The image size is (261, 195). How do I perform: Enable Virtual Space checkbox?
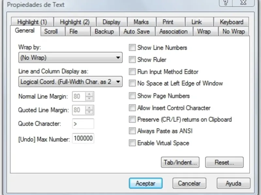pos(132,143)
